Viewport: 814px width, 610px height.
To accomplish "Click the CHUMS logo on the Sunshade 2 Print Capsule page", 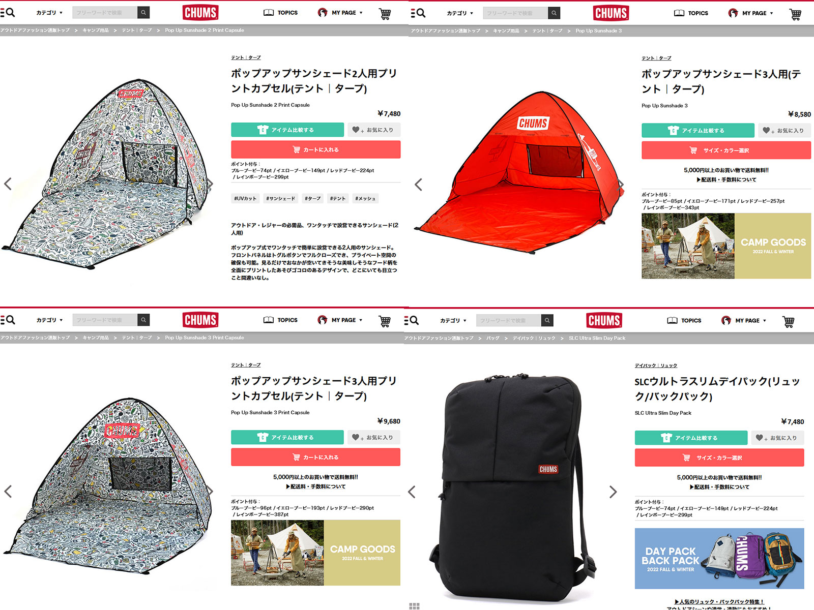I will pyautogui.click(x=200, y=13).
